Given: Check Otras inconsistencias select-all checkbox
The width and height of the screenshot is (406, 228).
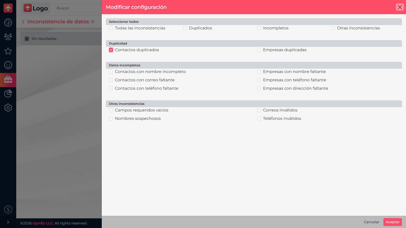Looking at the screenshot, I should pos(333,28).
